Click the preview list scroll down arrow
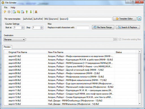Image resolution: width=145 pixels, height=109 pixels. (139, 104)
